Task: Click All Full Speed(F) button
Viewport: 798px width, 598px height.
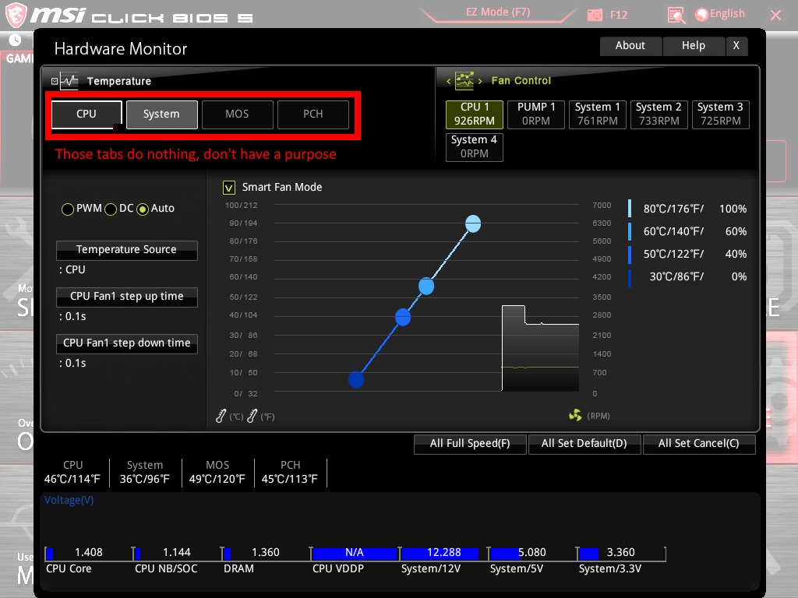Action: tap(470, 444)
